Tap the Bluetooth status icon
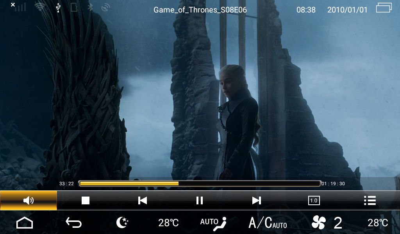This screenshot has height=234, width=400. (90, 7)
